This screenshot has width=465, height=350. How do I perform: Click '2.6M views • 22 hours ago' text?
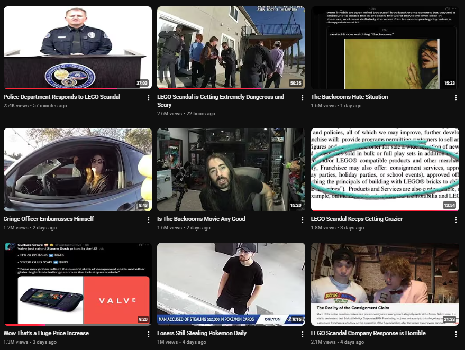pyautogui.click(x=186, y=114)
